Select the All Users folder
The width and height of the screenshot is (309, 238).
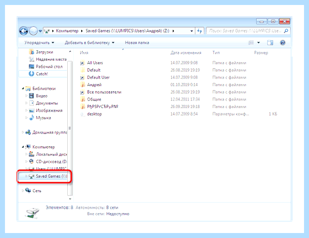point(95,63)
